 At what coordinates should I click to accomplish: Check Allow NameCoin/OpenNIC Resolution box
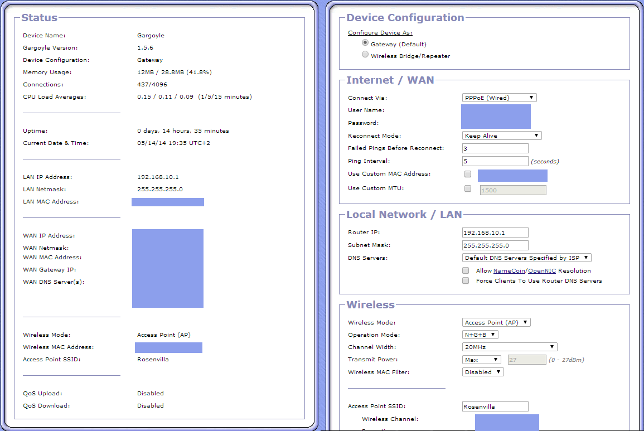click(x=466, y=271)
